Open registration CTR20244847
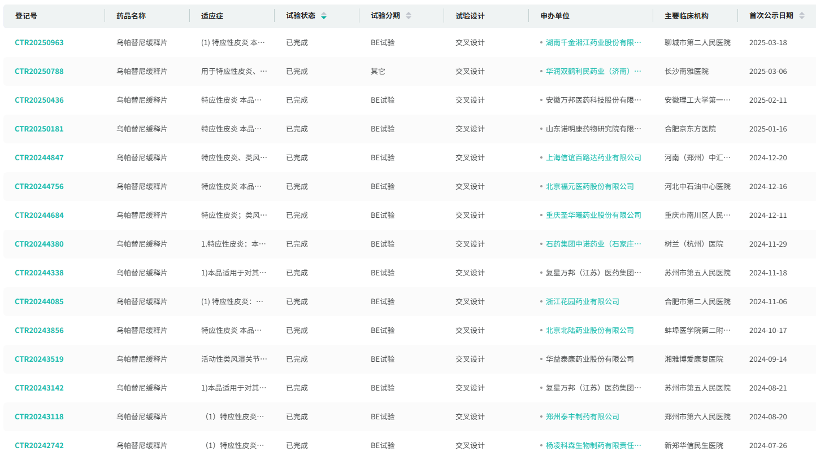Screen dimensions: 816x456 [39, 157]
